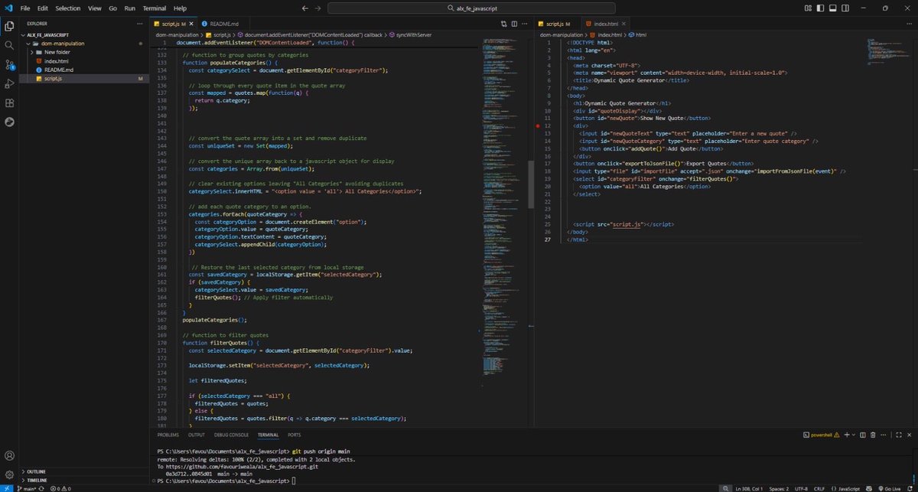Close the index.html tab
Viewport: 918px width, 492px height.
[624, 24]
